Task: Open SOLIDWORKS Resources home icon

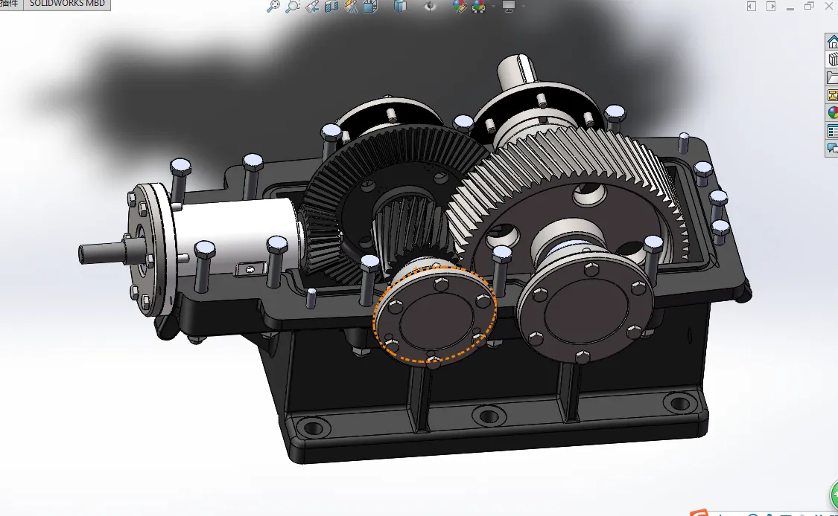Action: click(x=832, y=42)
